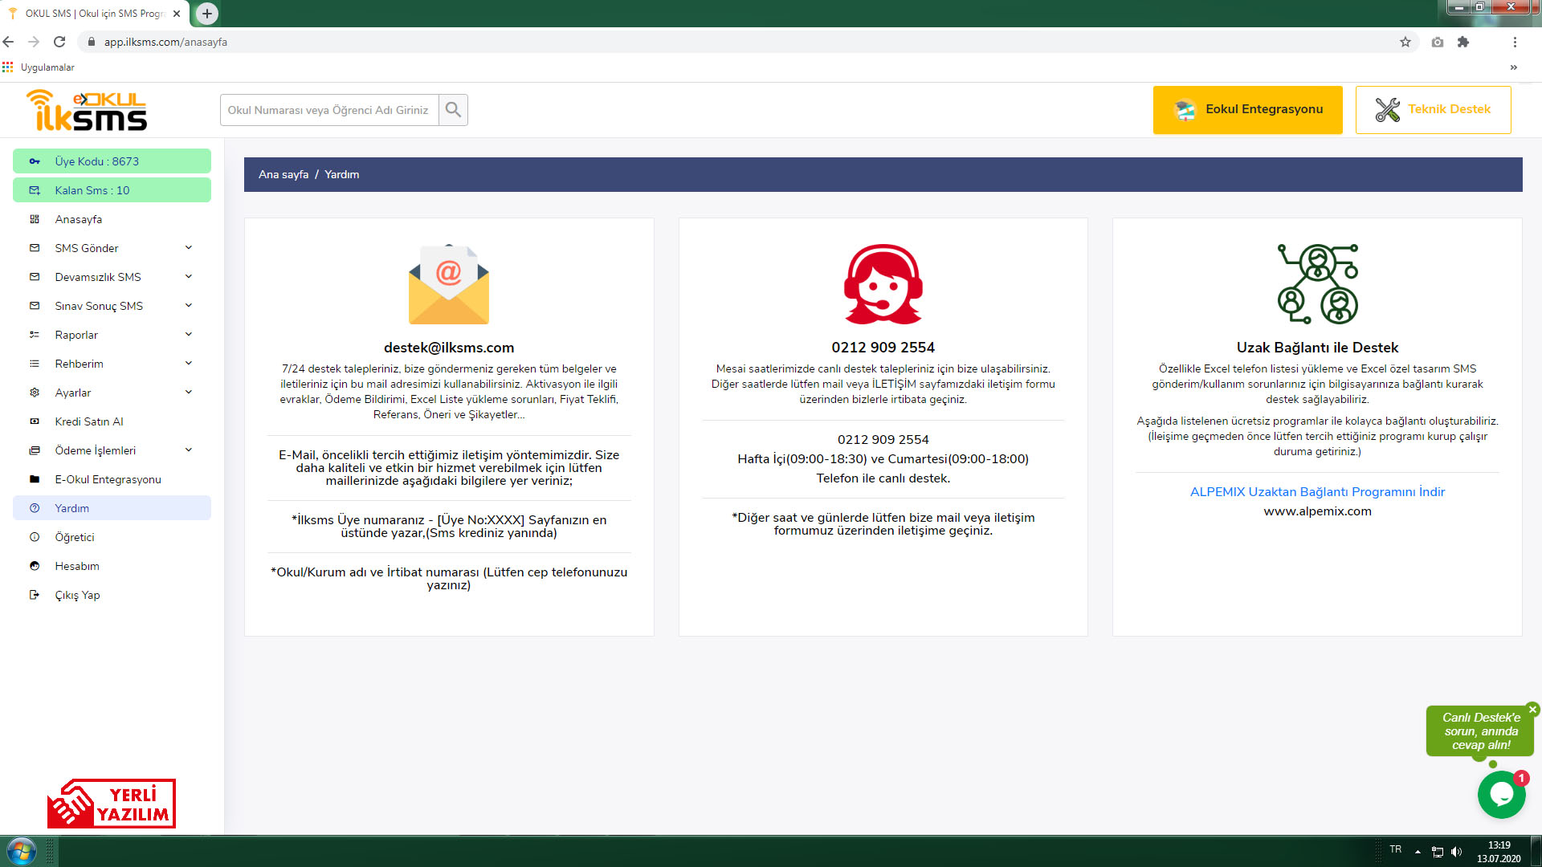Open ALPEMIX Uzaktan Bağlantı Programını İndir link
Image resolution: width=1542 pixels, height=867 pixels.
pos(1317,492)
